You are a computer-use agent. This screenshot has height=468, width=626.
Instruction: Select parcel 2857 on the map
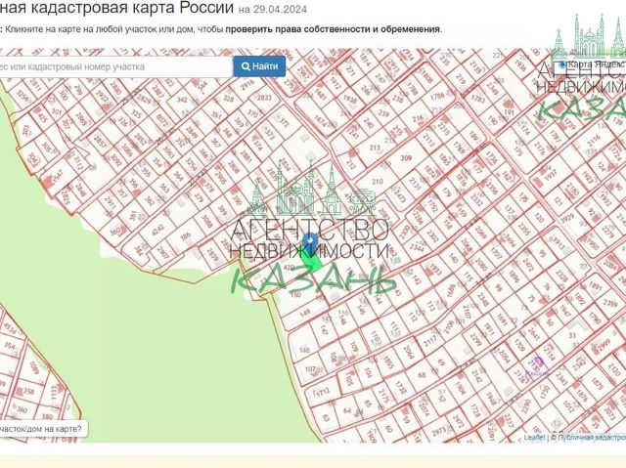[x=100, y=141]
